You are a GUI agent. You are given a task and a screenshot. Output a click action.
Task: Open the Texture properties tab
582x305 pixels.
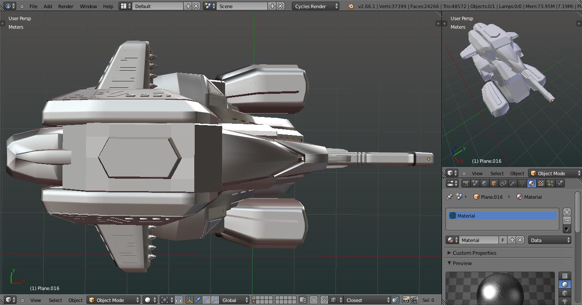541,183
